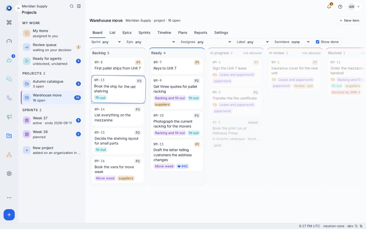Click the New item button
366x229 pixels.
[x=349, y=21]
